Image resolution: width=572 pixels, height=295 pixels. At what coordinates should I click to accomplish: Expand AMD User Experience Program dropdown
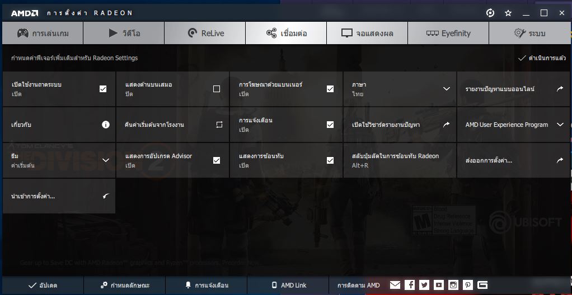pos(560,125)
